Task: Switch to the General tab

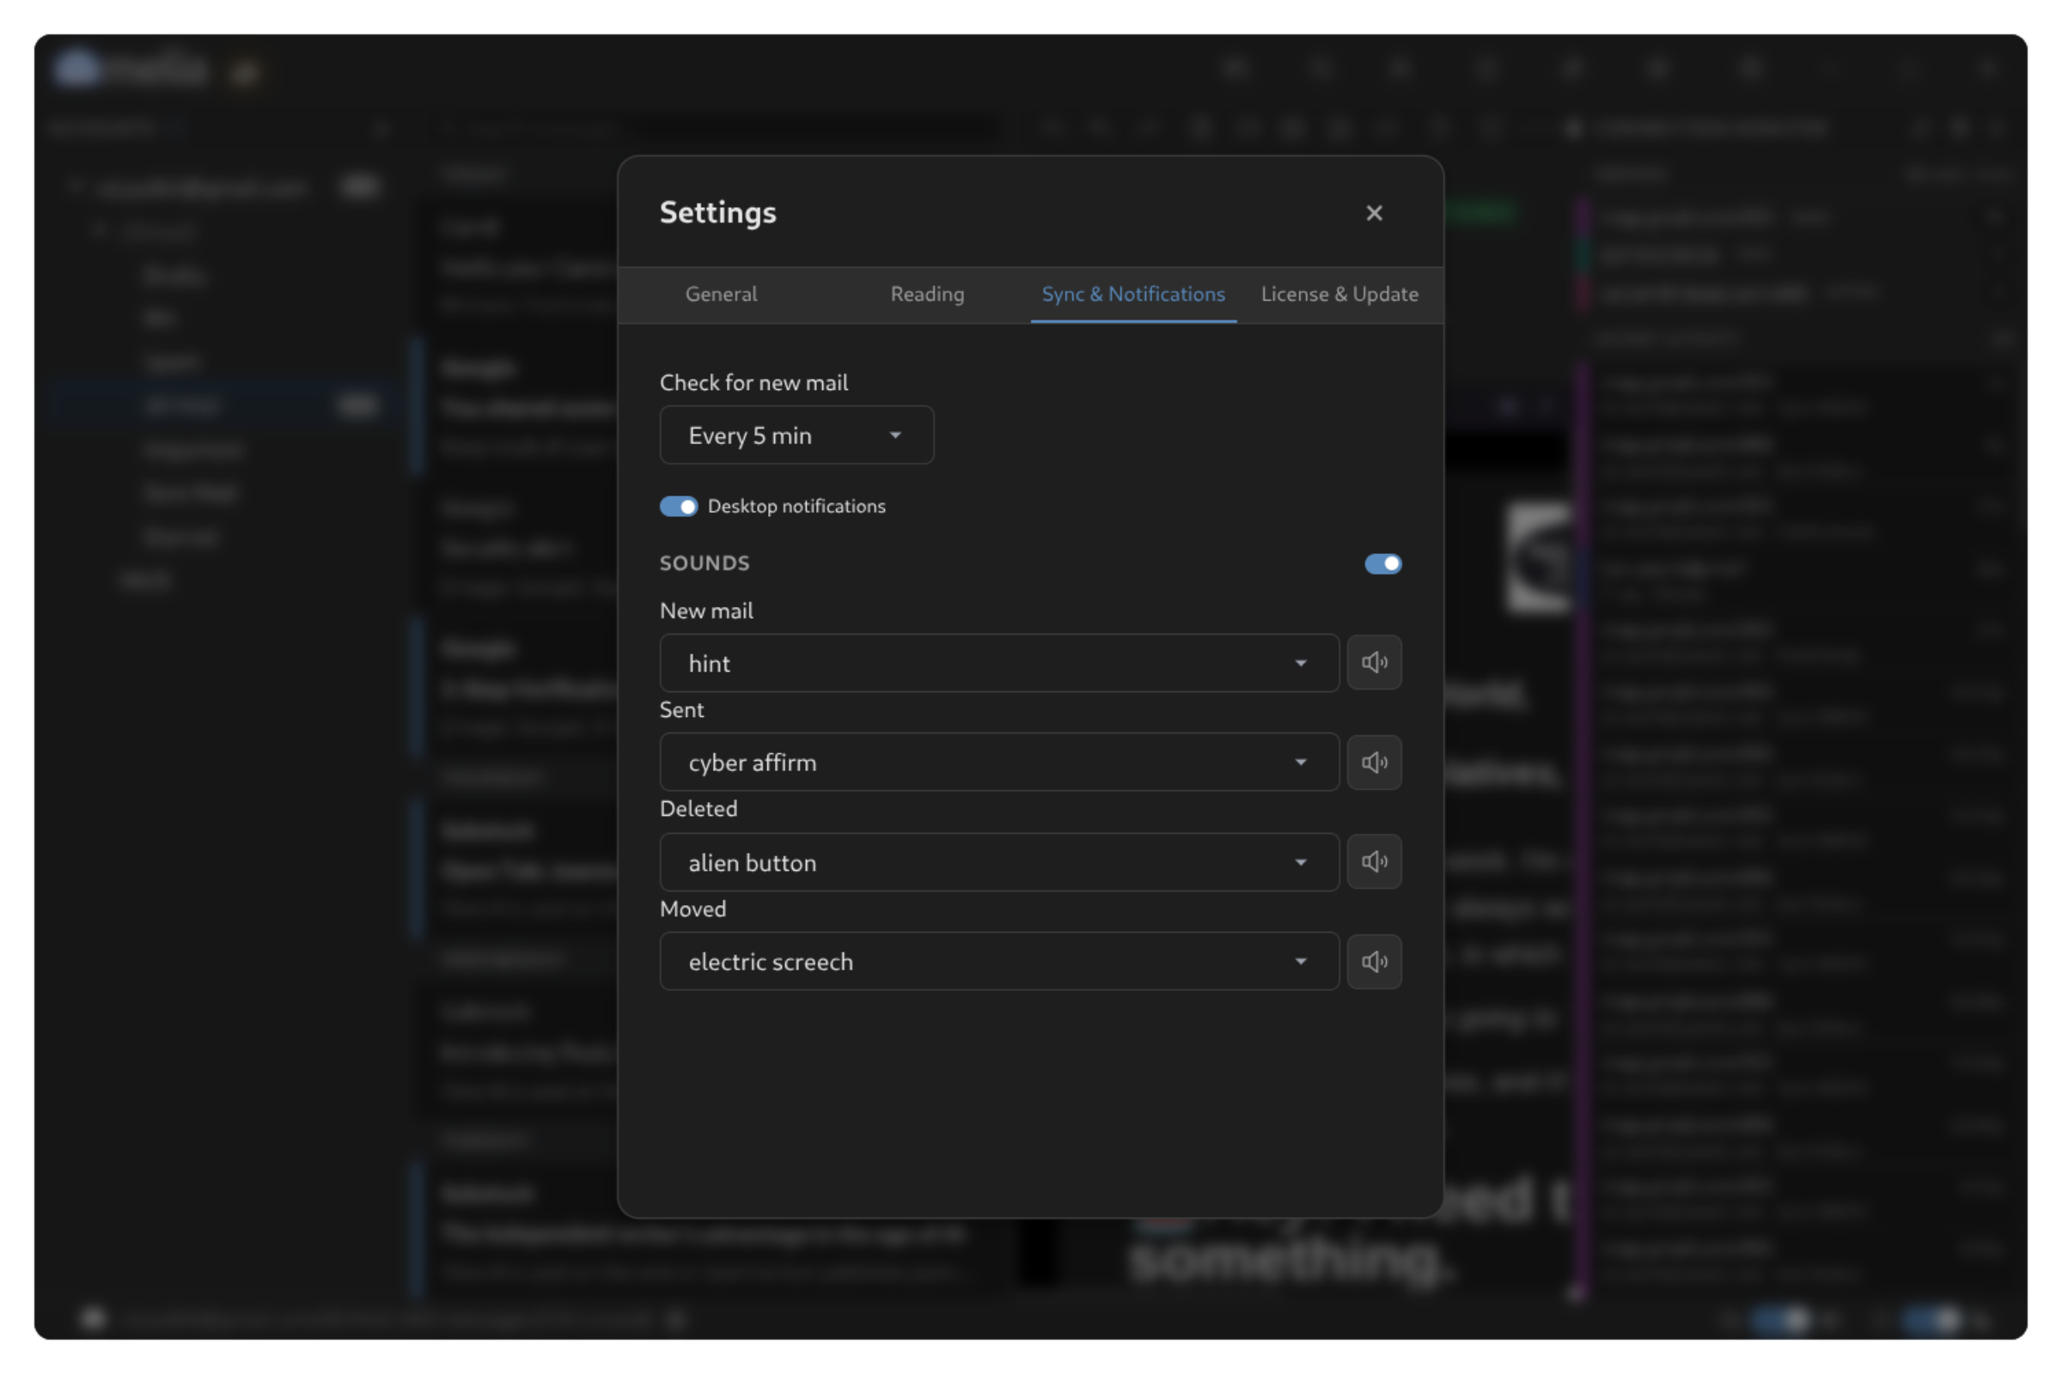Action: [x=721, y=295]
